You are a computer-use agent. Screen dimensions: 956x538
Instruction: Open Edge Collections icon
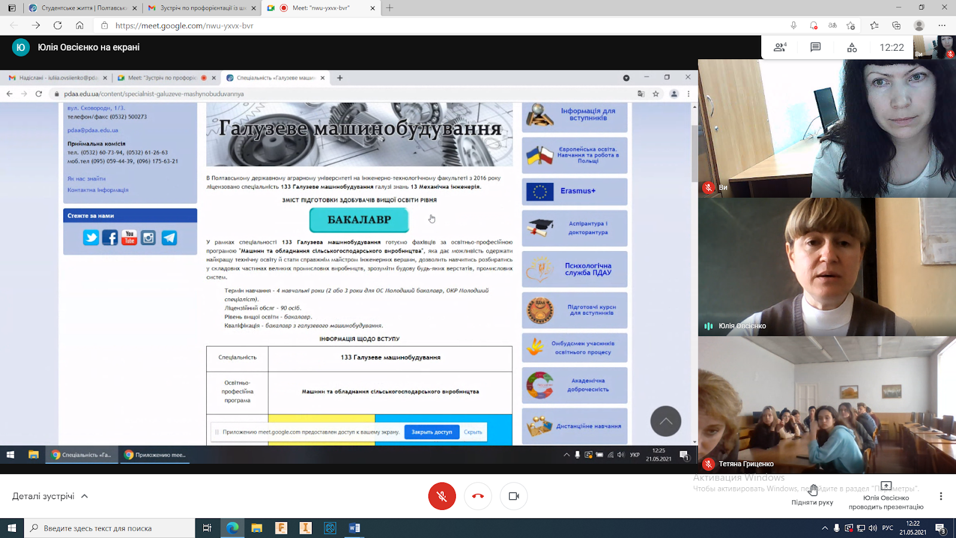pyautogui.click(x=896, y=25)
